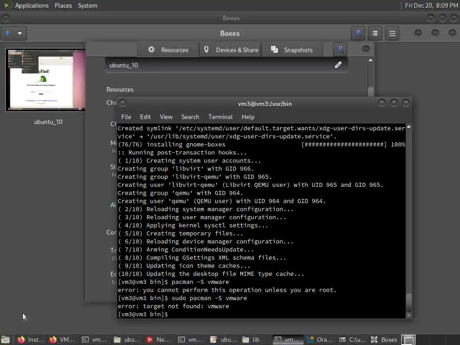The width and height of the screenshot is (460, 345).
Task: Click the properties dialog scrollbar up arrow
Action: click(x=371, y=60)
